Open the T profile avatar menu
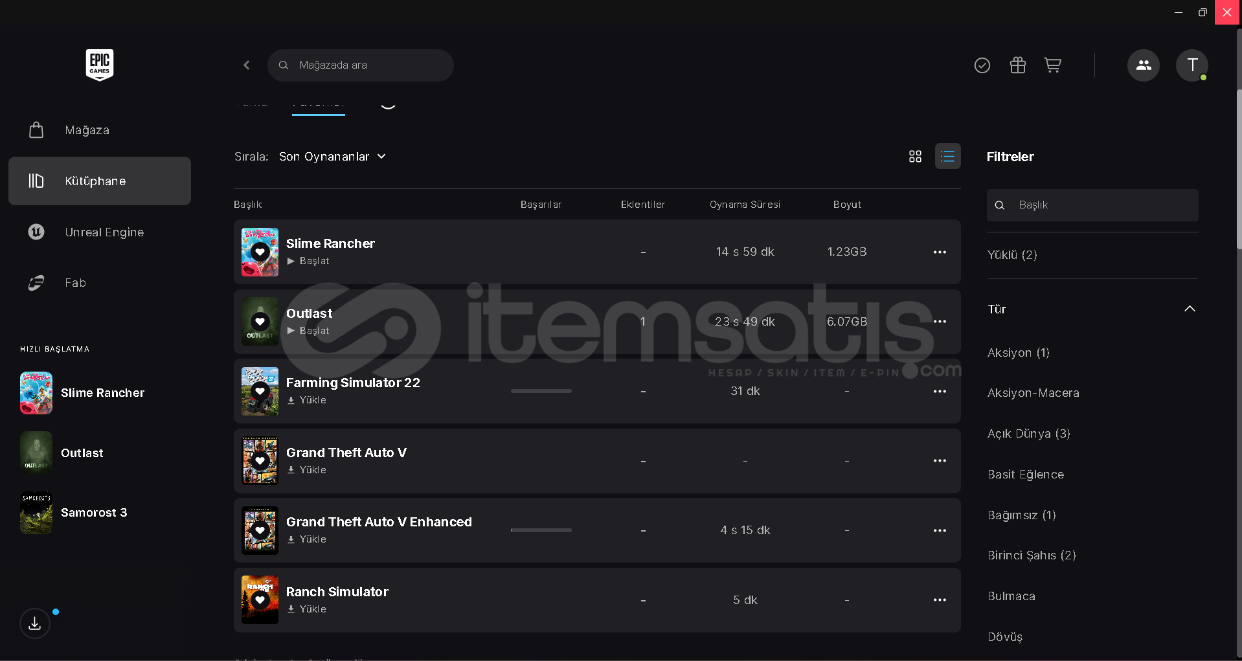The image size is (1242, 661). pos(1192,65)
